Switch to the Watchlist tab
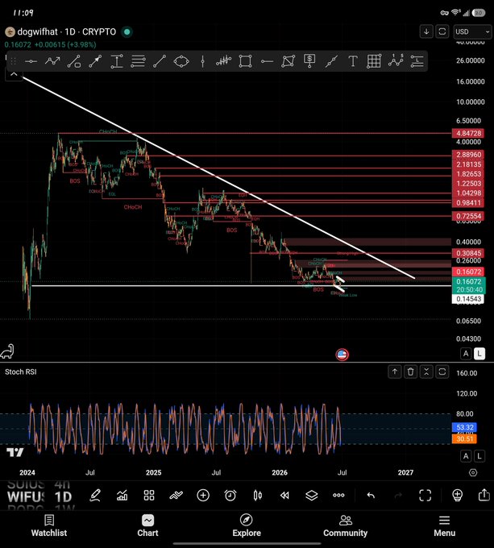This screenshot has width=494, height=548. point(49,525)
